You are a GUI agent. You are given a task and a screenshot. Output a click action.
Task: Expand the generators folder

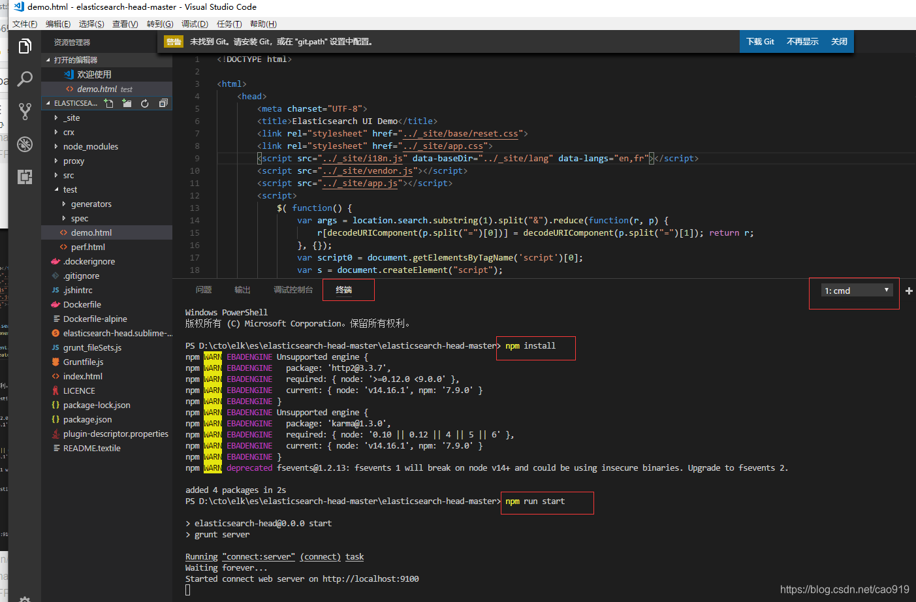coord(106,204)
